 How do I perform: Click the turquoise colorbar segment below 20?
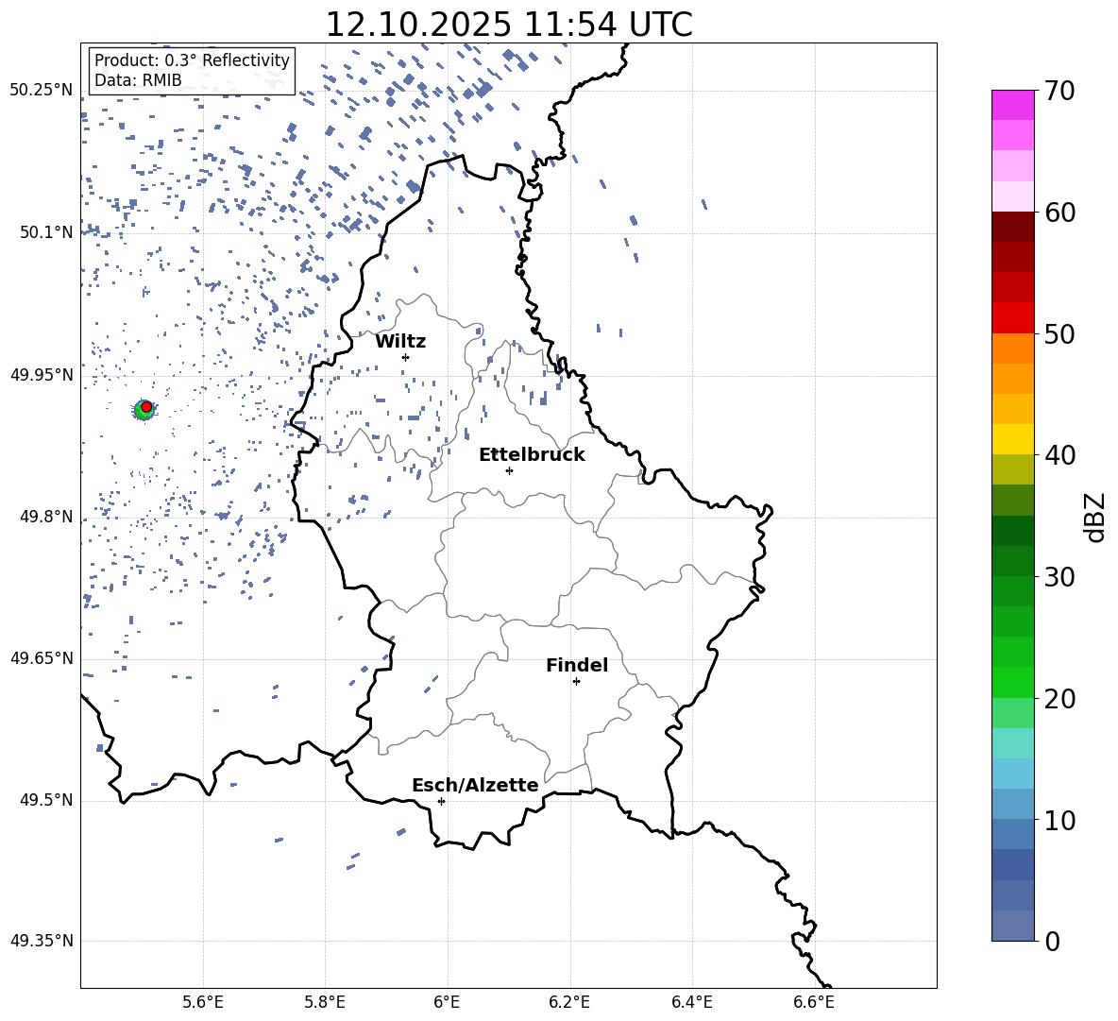[1013, 743]
